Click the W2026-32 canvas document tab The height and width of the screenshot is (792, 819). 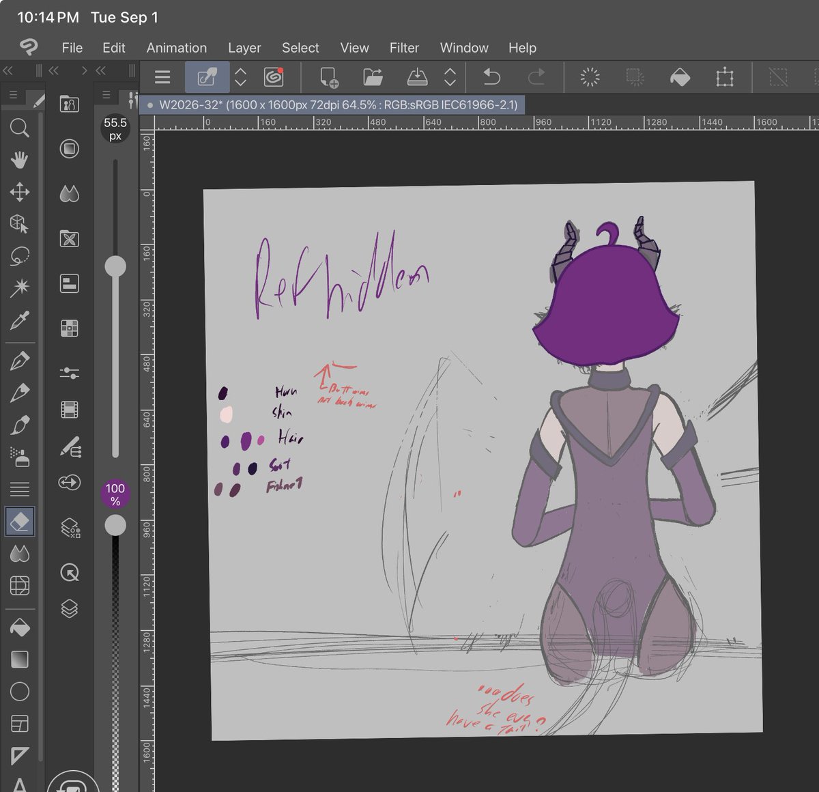coord(332,105)
